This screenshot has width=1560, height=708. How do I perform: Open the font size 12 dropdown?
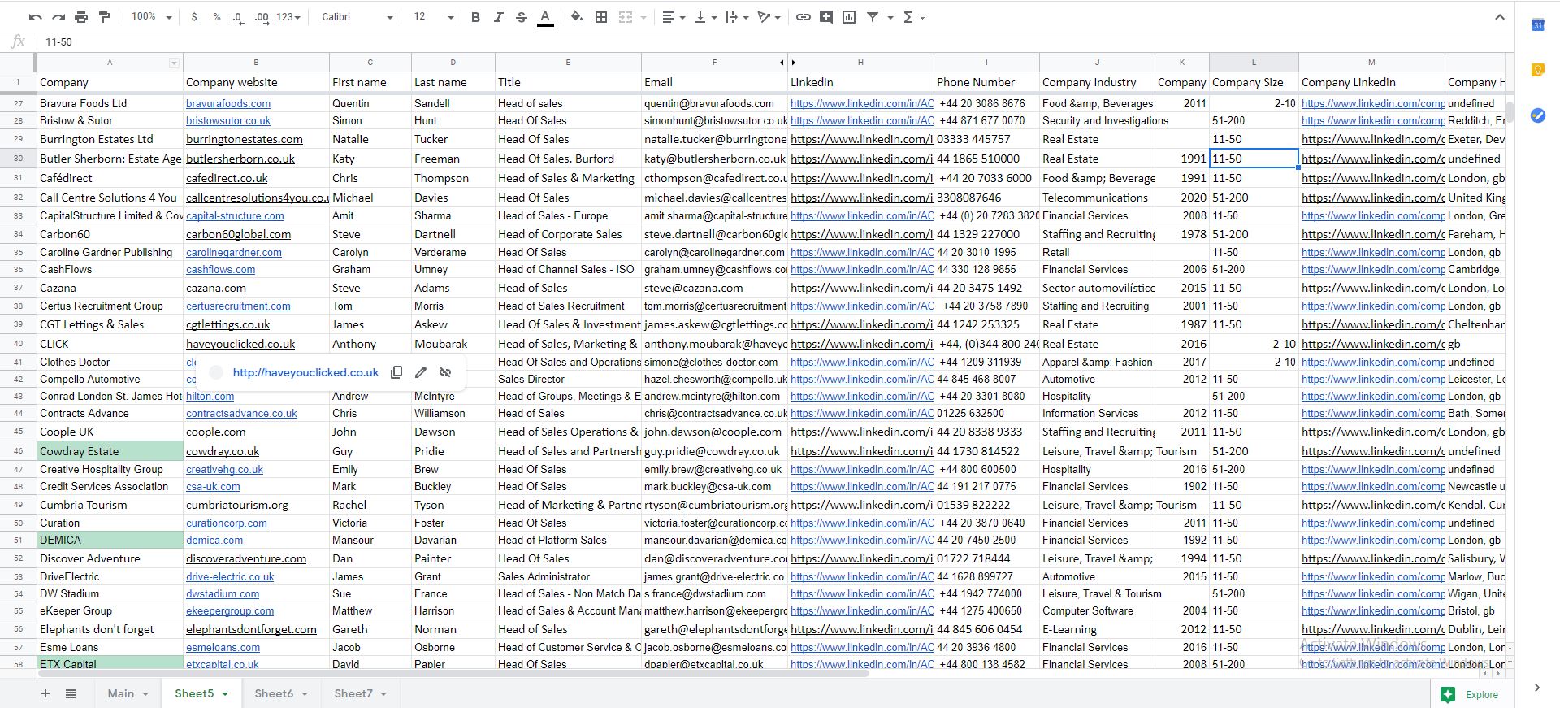pos(434,17)
